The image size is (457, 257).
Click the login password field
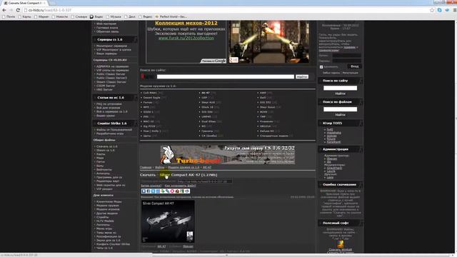point(347,61)
